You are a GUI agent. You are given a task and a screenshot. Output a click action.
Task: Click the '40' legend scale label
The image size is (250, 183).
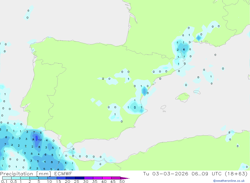[104, 182]
